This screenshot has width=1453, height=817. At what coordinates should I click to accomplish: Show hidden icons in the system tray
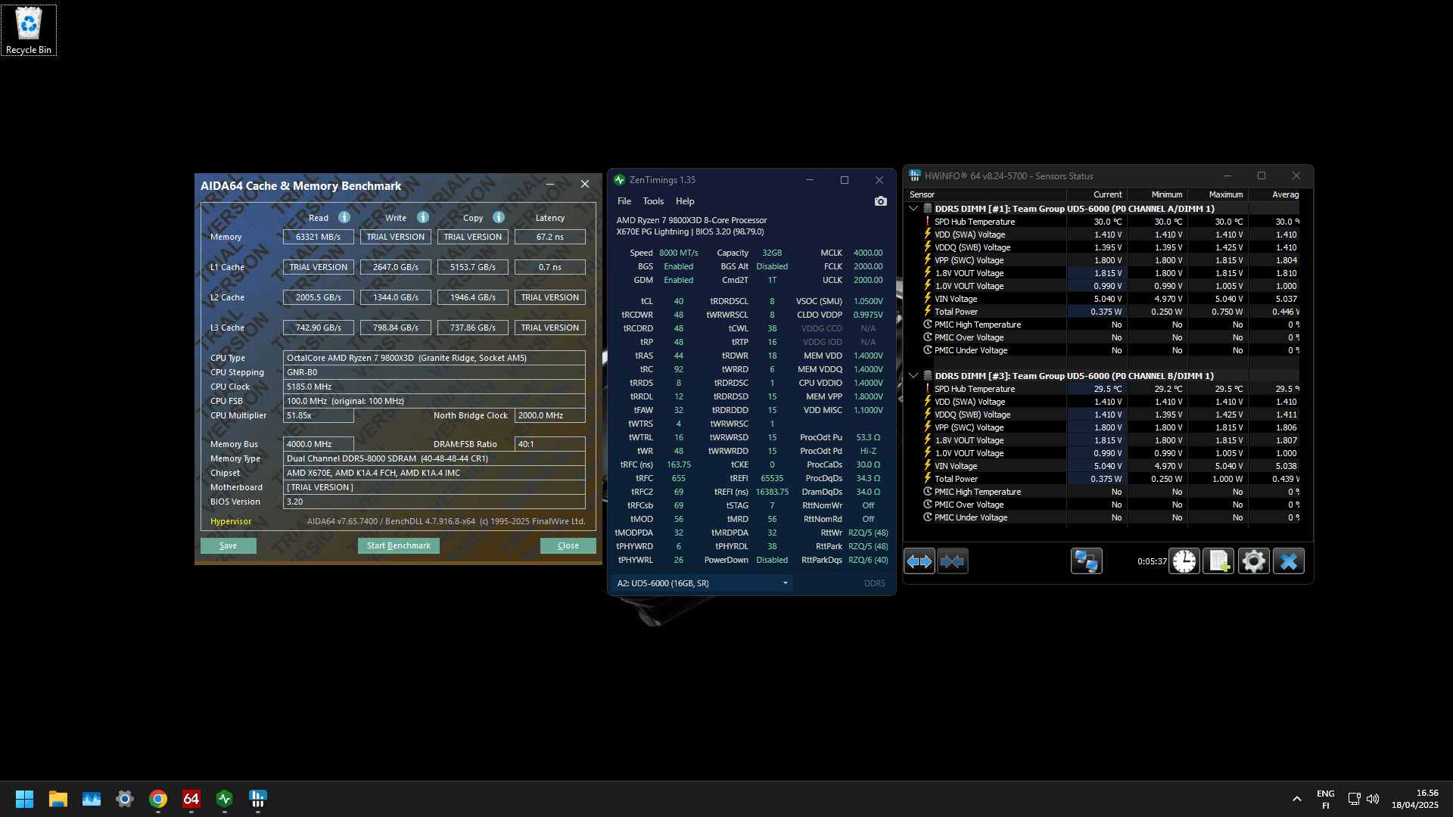1297,799
